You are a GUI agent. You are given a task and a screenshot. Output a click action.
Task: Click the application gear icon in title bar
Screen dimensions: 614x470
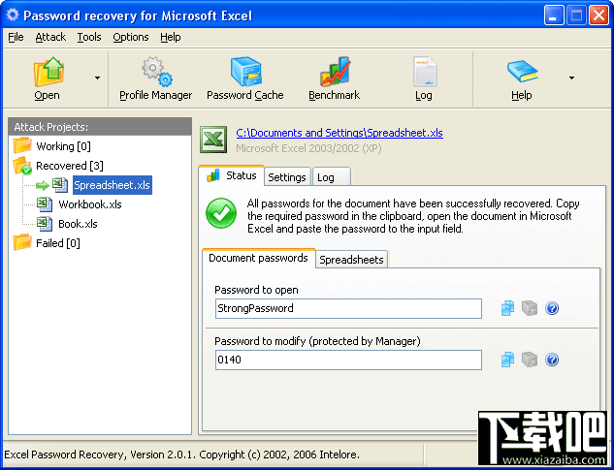13,16
